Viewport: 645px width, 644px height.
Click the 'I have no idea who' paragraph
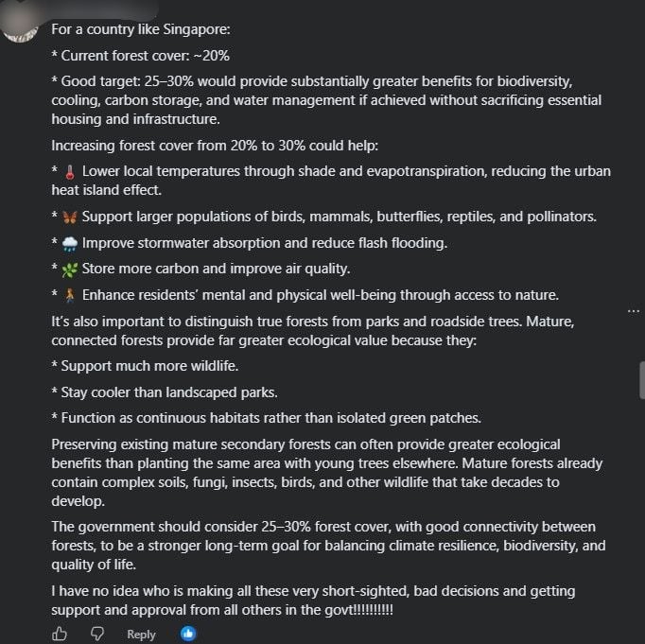point(313,600)
